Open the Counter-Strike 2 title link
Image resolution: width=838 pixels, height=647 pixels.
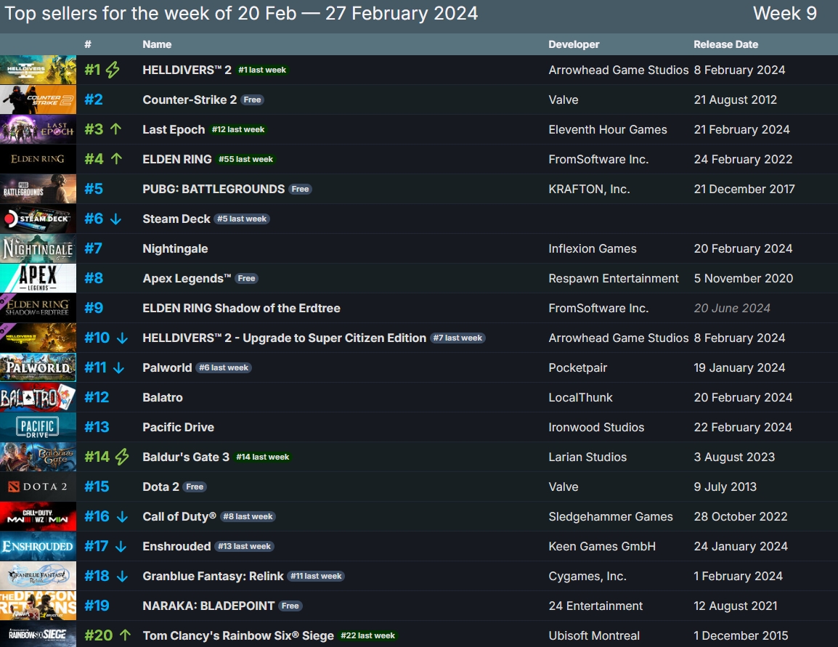pos(190,100)
